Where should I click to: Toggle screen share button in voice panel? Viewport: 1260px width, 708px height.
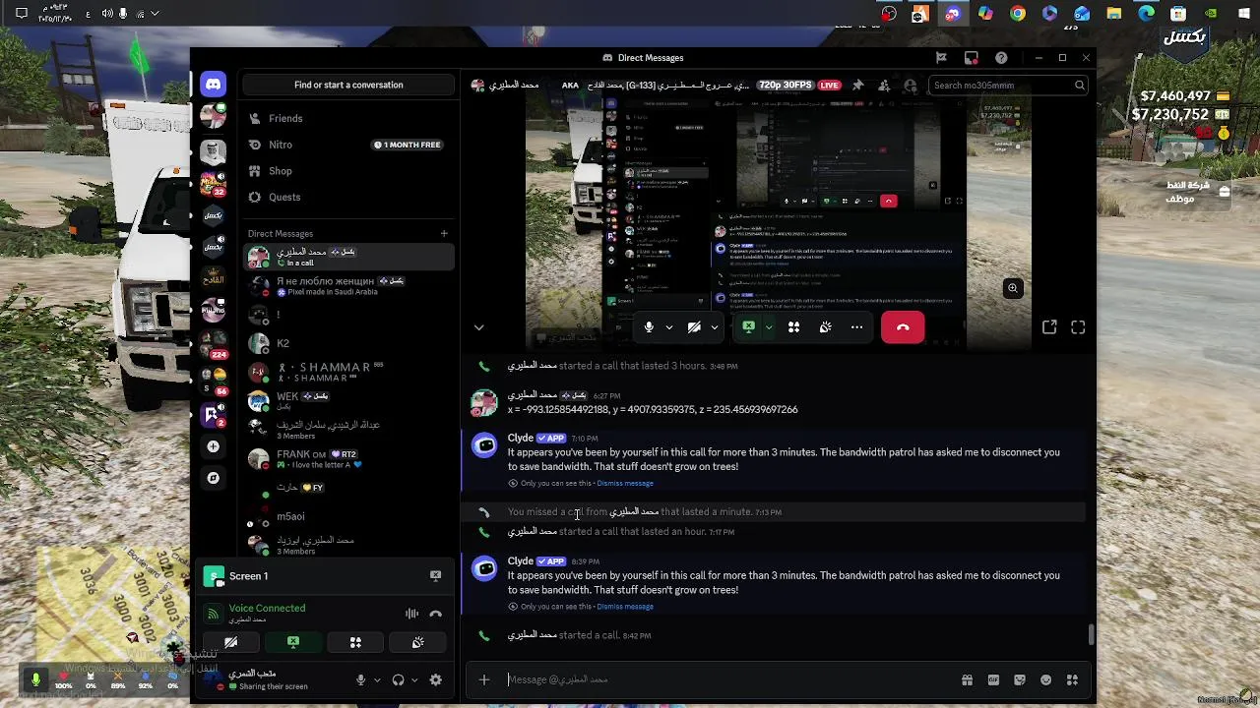pos(293,642)
